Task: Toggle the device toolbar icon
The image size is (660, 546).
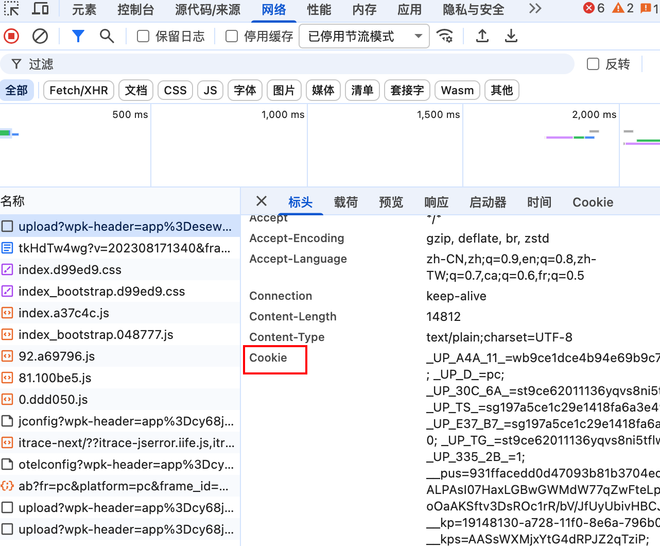Action: click(x=40, y=9)
